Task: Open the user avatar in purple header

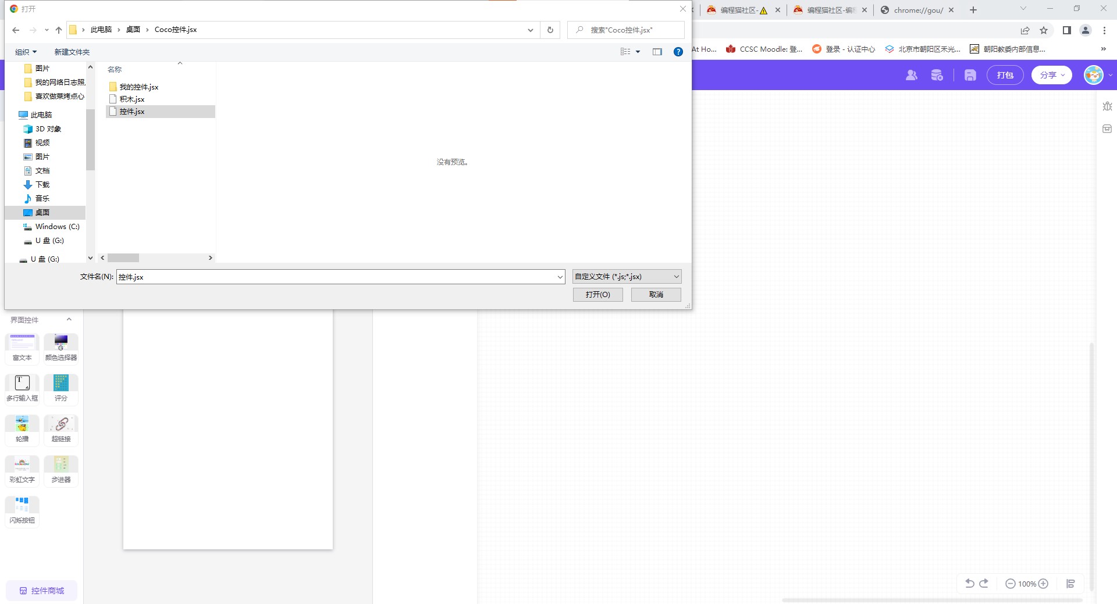Action: 1094,75
